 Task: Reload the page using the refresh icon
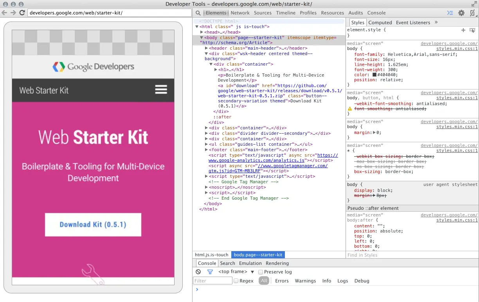[22, 13]
